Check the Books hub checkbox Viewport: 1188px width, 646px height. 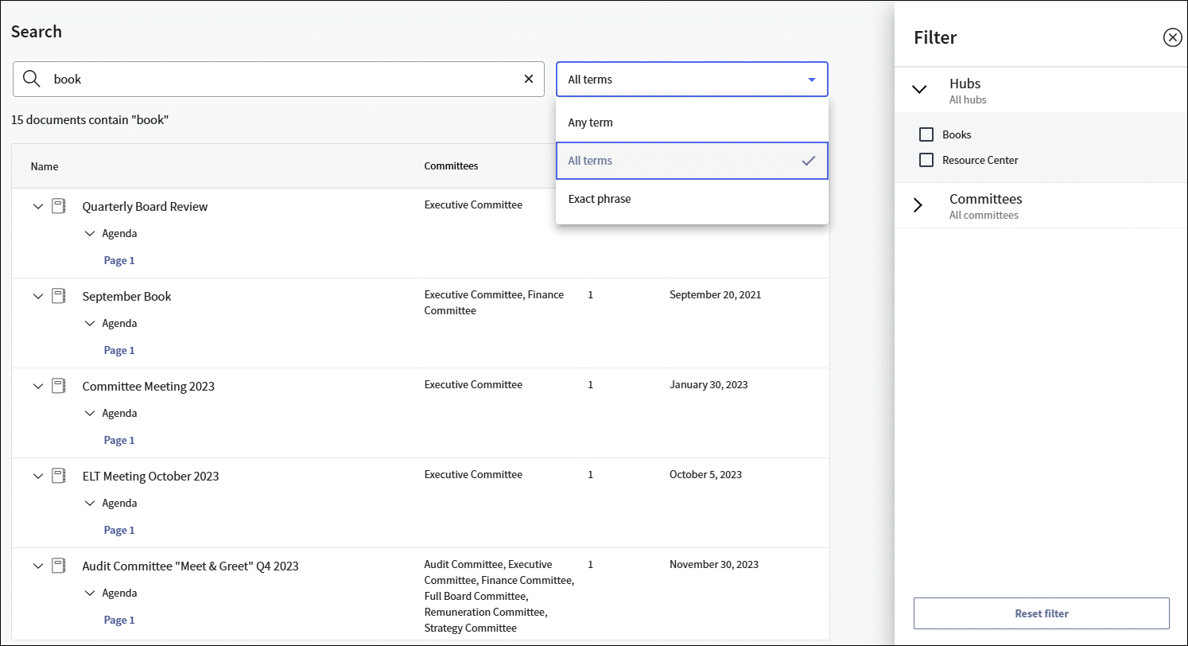[x=926, y=135]
